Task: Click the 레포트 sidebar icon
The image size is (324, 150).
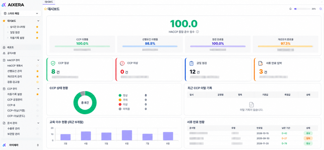Action: pos(4,47)
